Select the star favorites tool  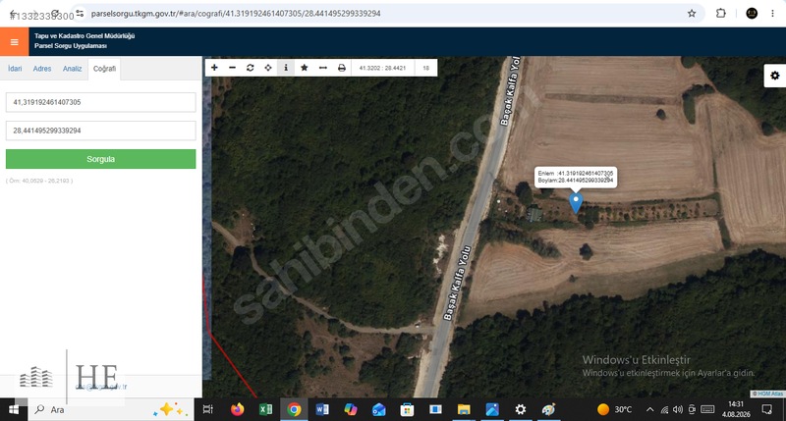pyautogui.click(x=305, y=68)
